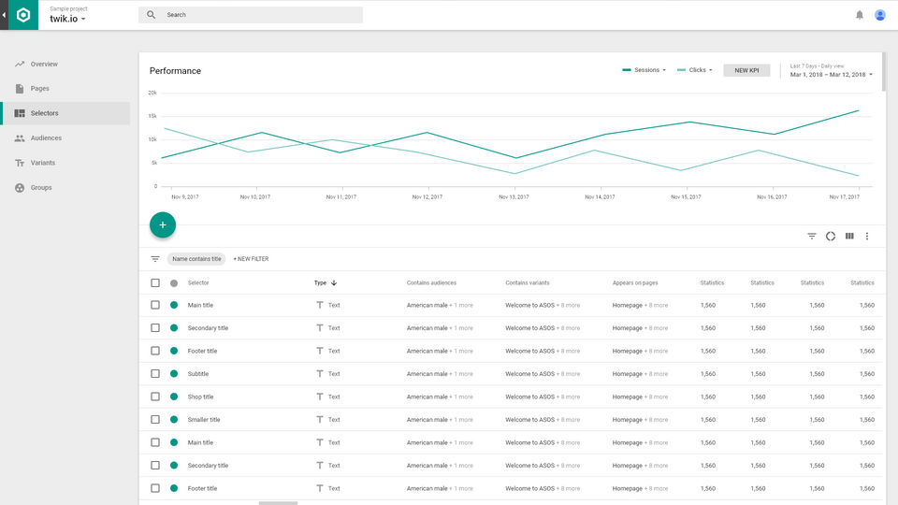Sort by the Type column arrow
Screen dimensions: 898x505
(334, 282)
